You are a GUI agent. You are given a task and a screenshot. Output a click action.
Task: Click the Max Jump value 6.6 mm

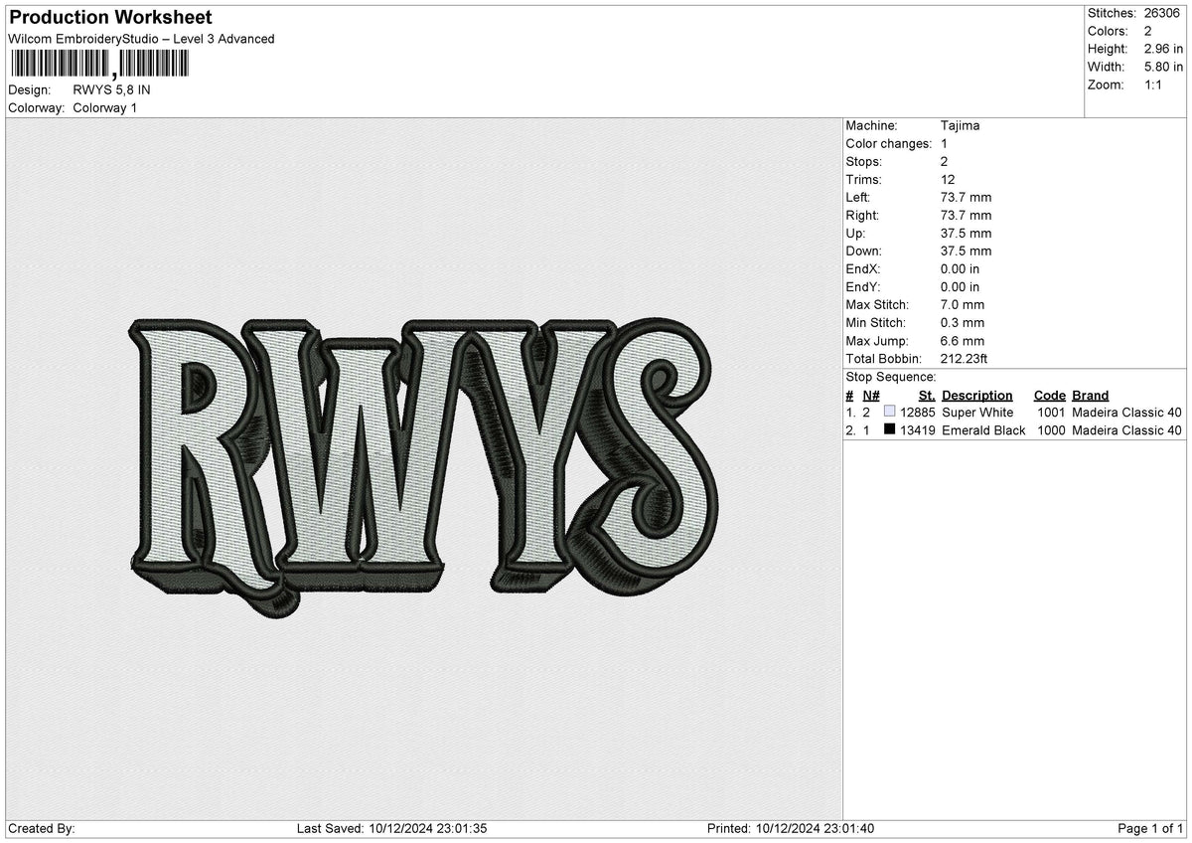click(963, 340)
